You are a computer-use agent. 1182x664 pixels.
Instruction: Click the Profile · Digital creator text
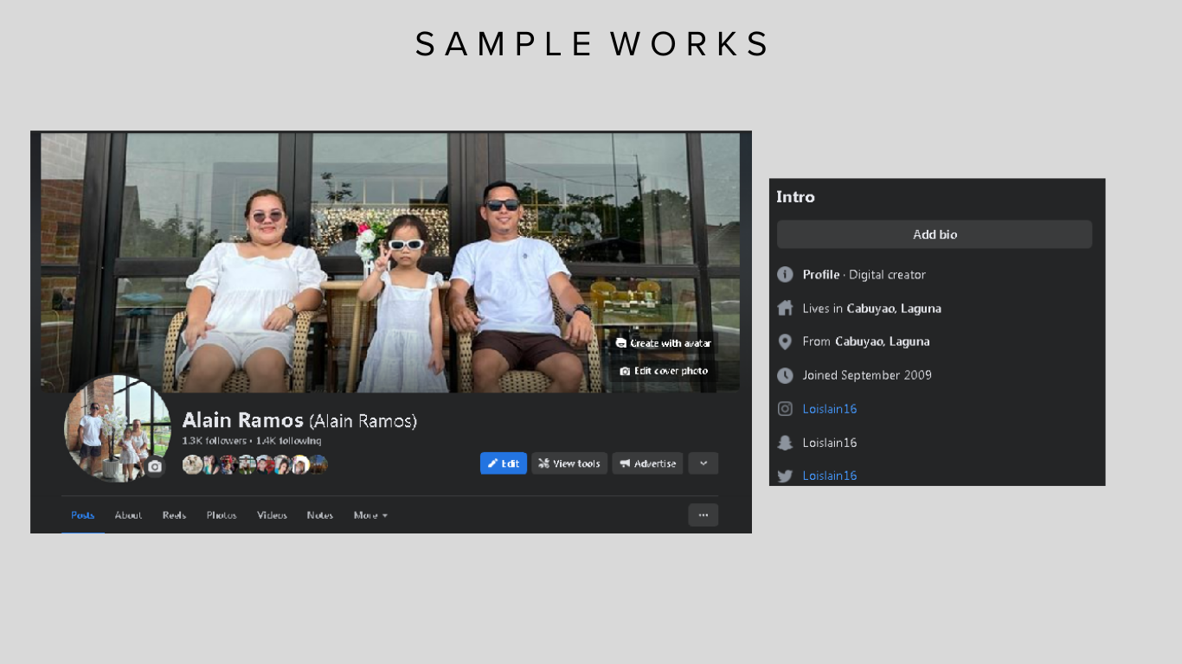[x=864, y=275]
